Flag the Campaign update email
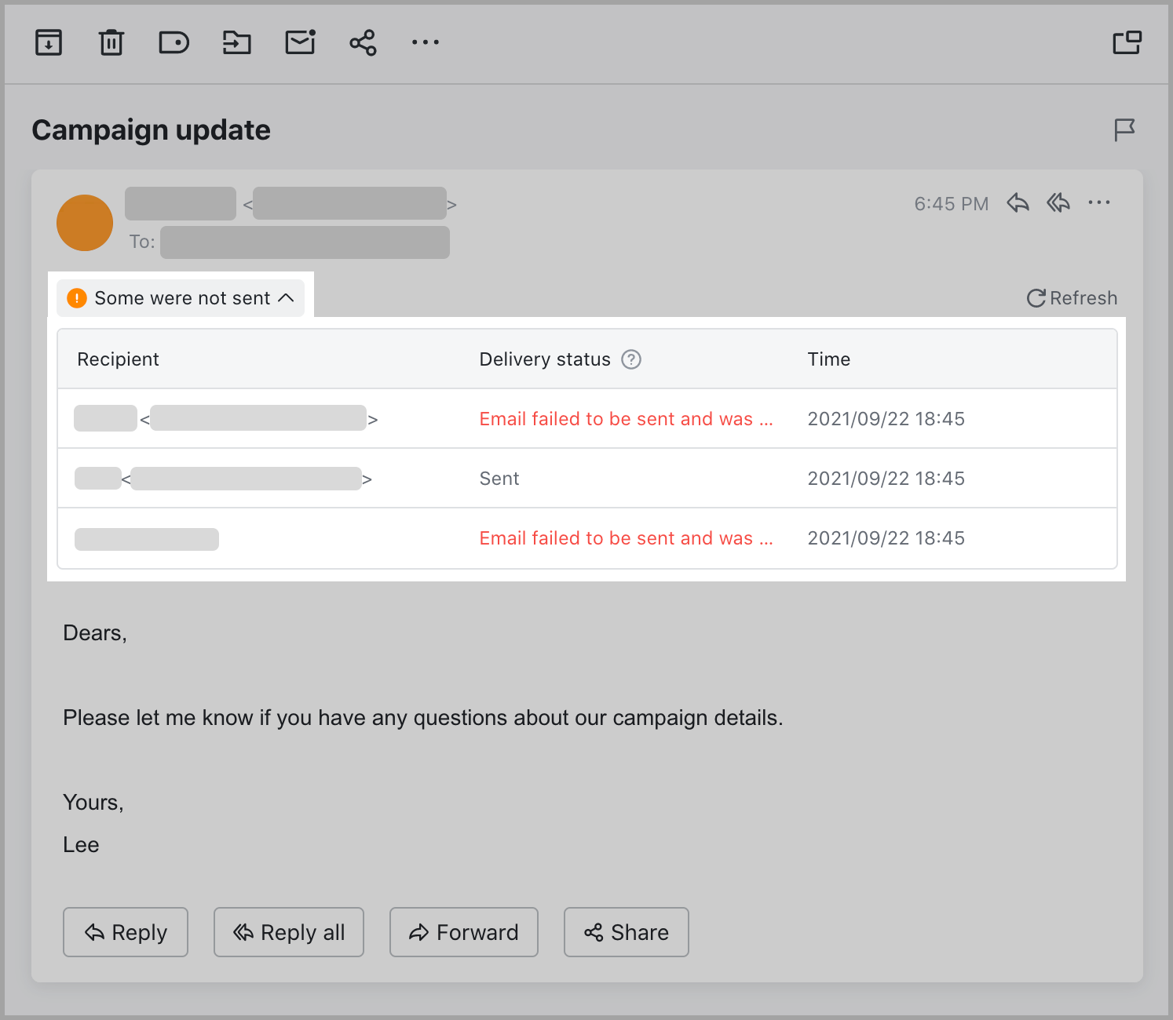The width and height of the screenshot is (1173, 1020). [x=1124, y=129]
